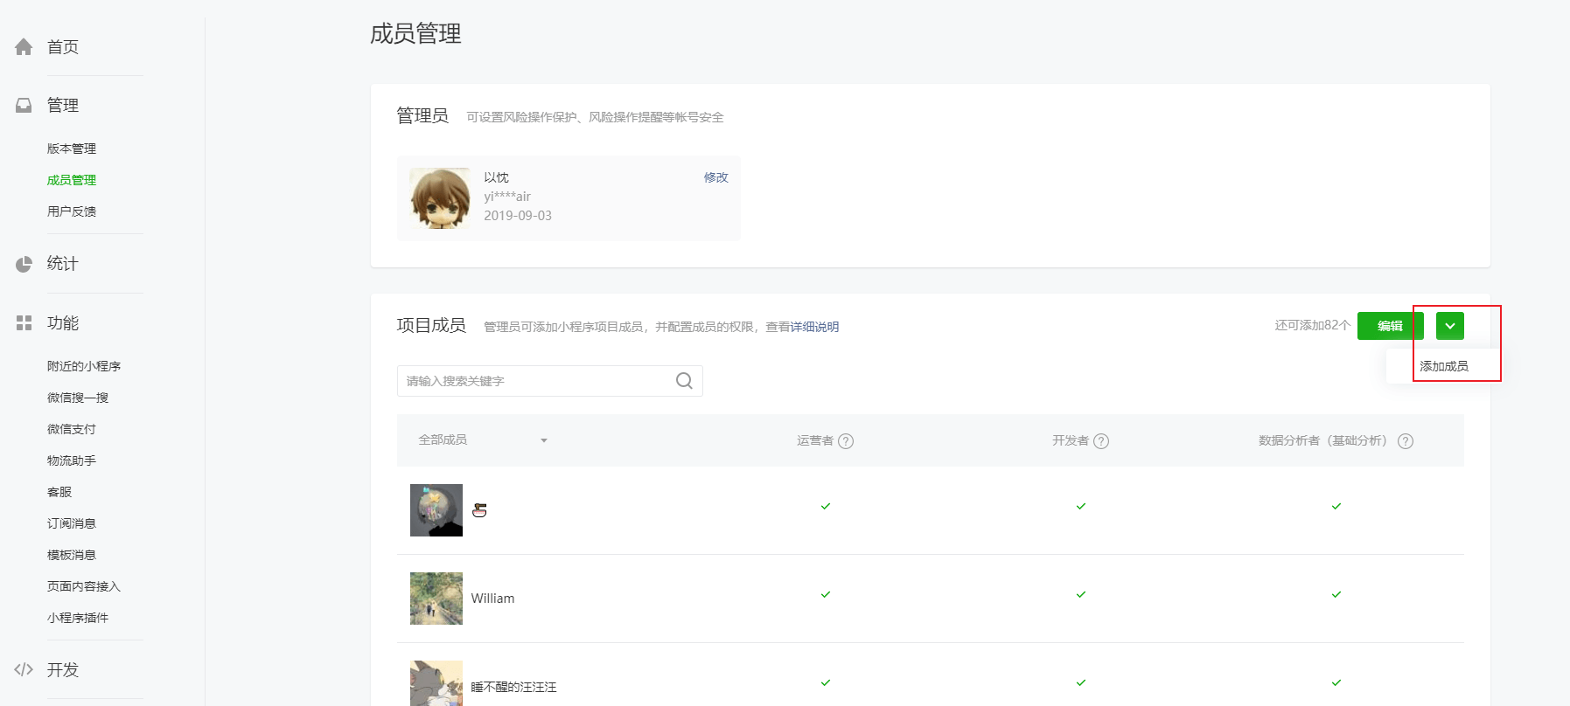Open 管理 section in sidebar
The height and width of the screenshot is (706, 1570).
coord(63,106)
